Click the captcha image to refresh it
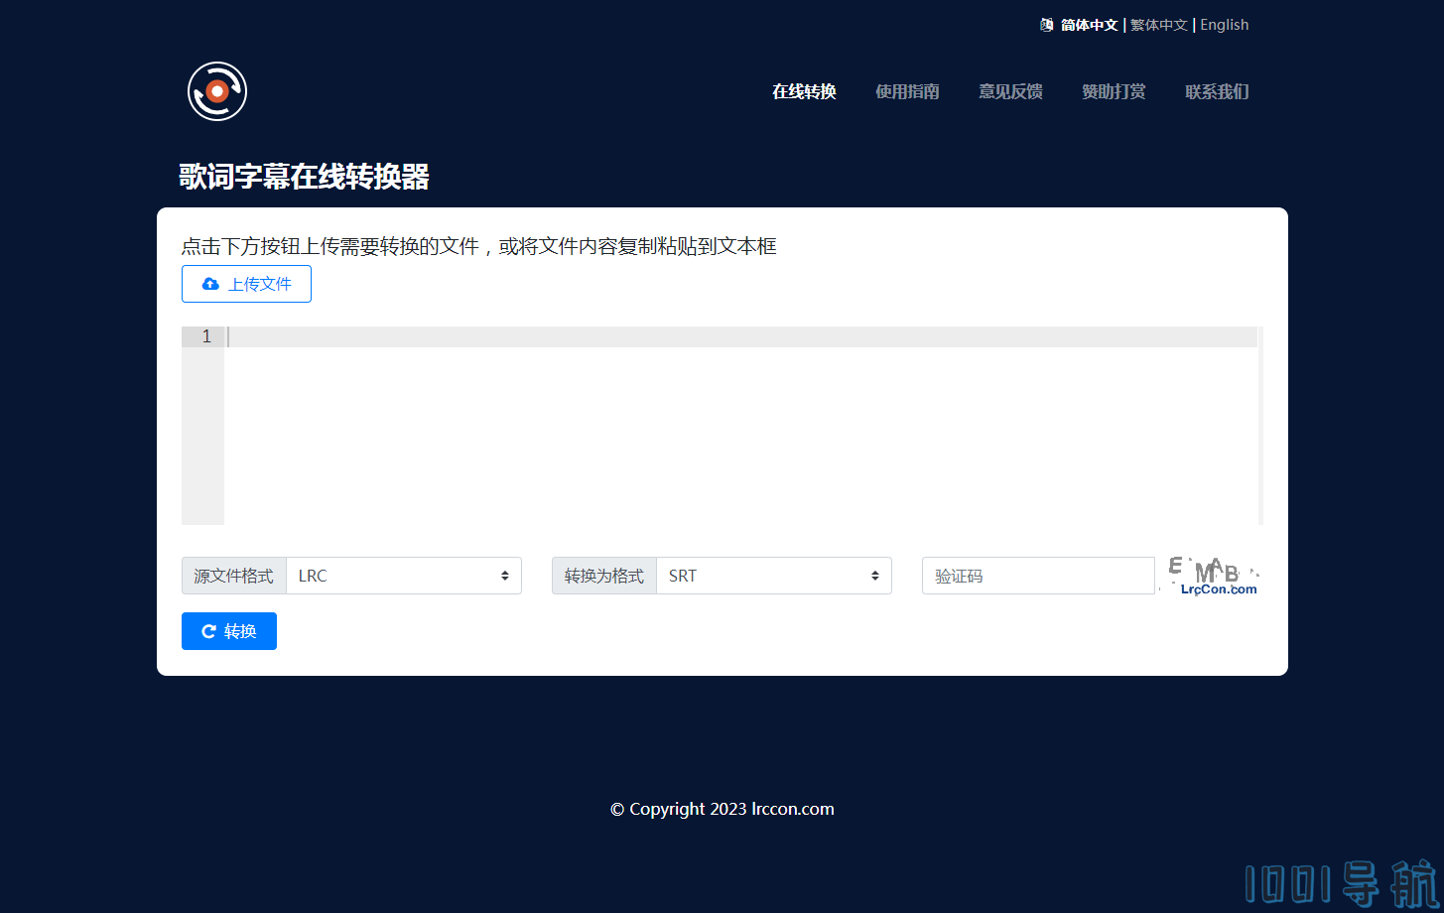The height and width of the screenshot is (913, 1444). 1211,576
